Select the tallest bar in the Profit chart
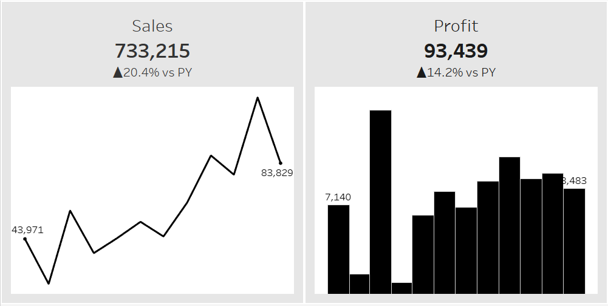 (380, 202)
